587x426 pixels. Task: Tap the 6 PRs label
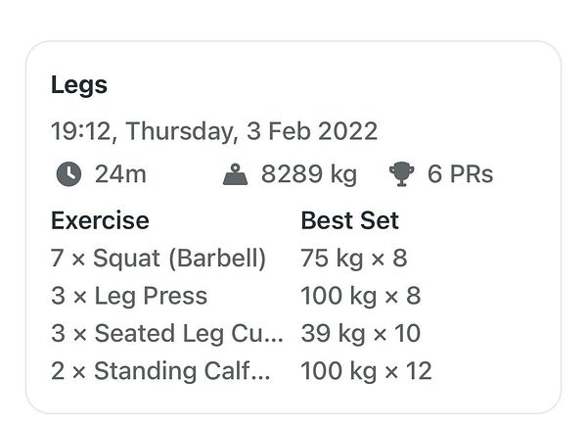coord(460,174)
